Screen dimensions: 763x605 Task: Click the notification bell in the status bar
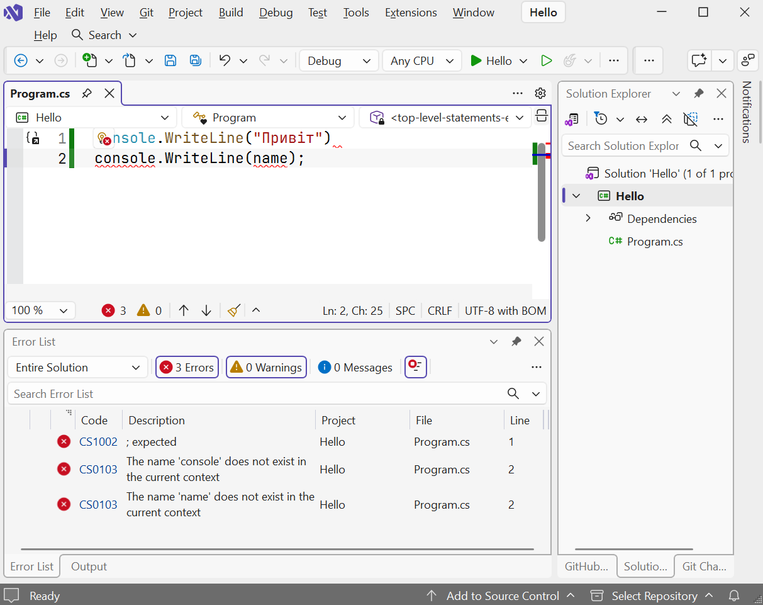pyautogui.click(x=734, y=596)
